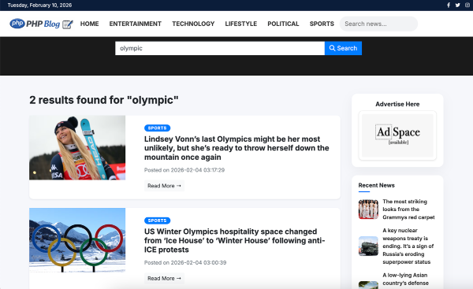This screenshot has height=289, width=473.
Task: Click SPORTS badge on Winter Olympics hospitality article
Action: click(157, 220)
